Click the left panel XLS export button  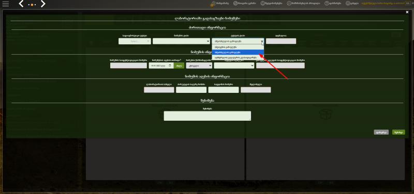coord(171,183)
